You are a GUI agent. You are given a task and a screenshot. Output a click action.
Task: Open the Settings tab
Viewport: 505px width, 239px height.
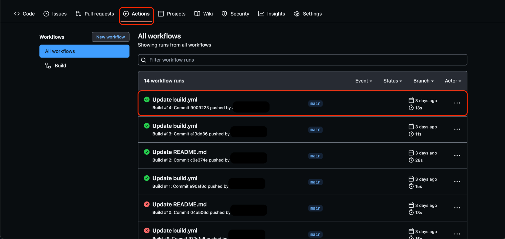click(x=308, y=14)
